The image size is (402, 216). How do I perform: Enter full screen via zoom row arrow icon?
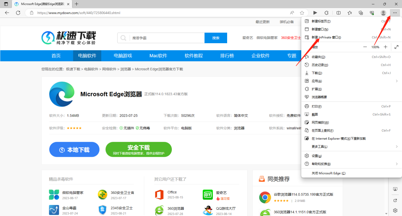(396, 47)
